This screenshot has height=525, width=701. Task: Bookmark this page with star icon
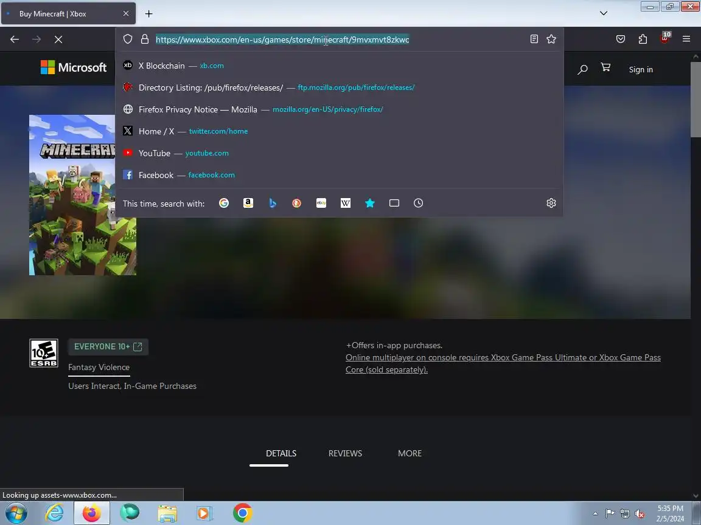551,39
